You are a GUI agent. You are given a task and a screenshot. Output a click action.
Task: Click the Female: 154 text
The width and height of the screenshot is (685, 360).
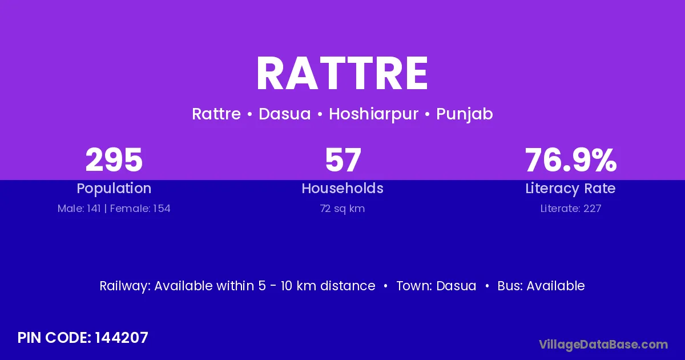pos(140,209)
